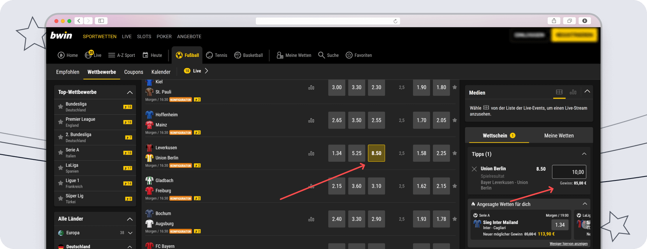The image size is (647, 249).
Task: Switch to Empfohlen tab
Action: tap(68, 72)
